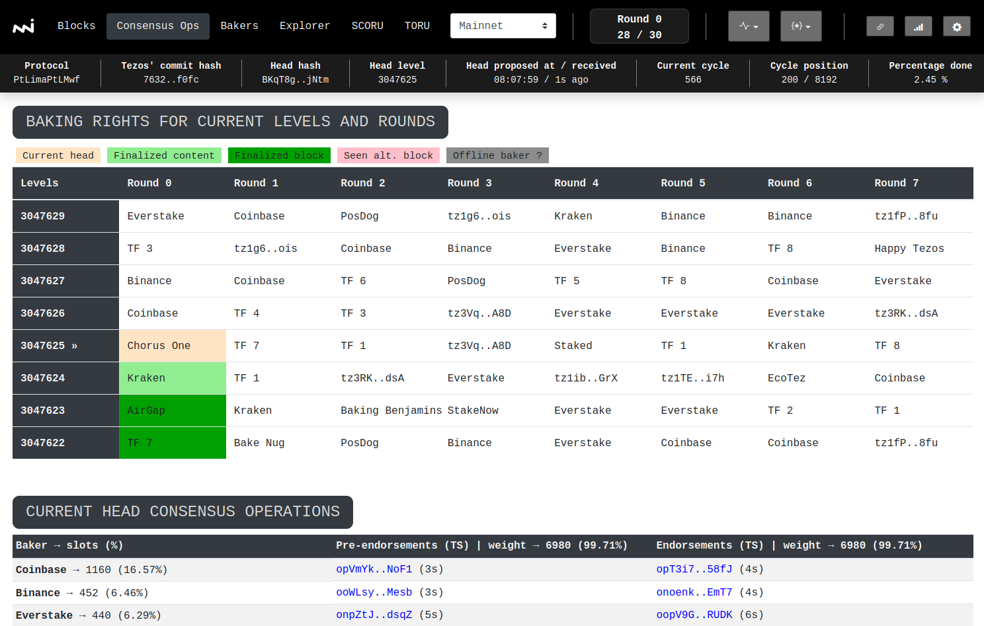Open the Explorer page
This screenshot has width=984, height=626.
pos(304,26)
